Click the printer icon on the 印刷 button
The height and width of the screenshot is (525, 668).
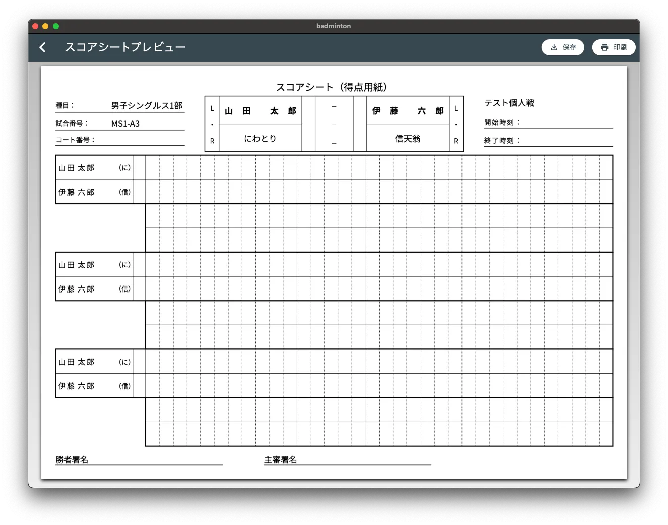click(x=604, y=47)
